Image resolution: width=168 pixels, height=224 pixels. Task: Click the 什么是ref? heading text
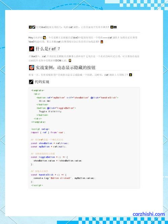[48, 49]
